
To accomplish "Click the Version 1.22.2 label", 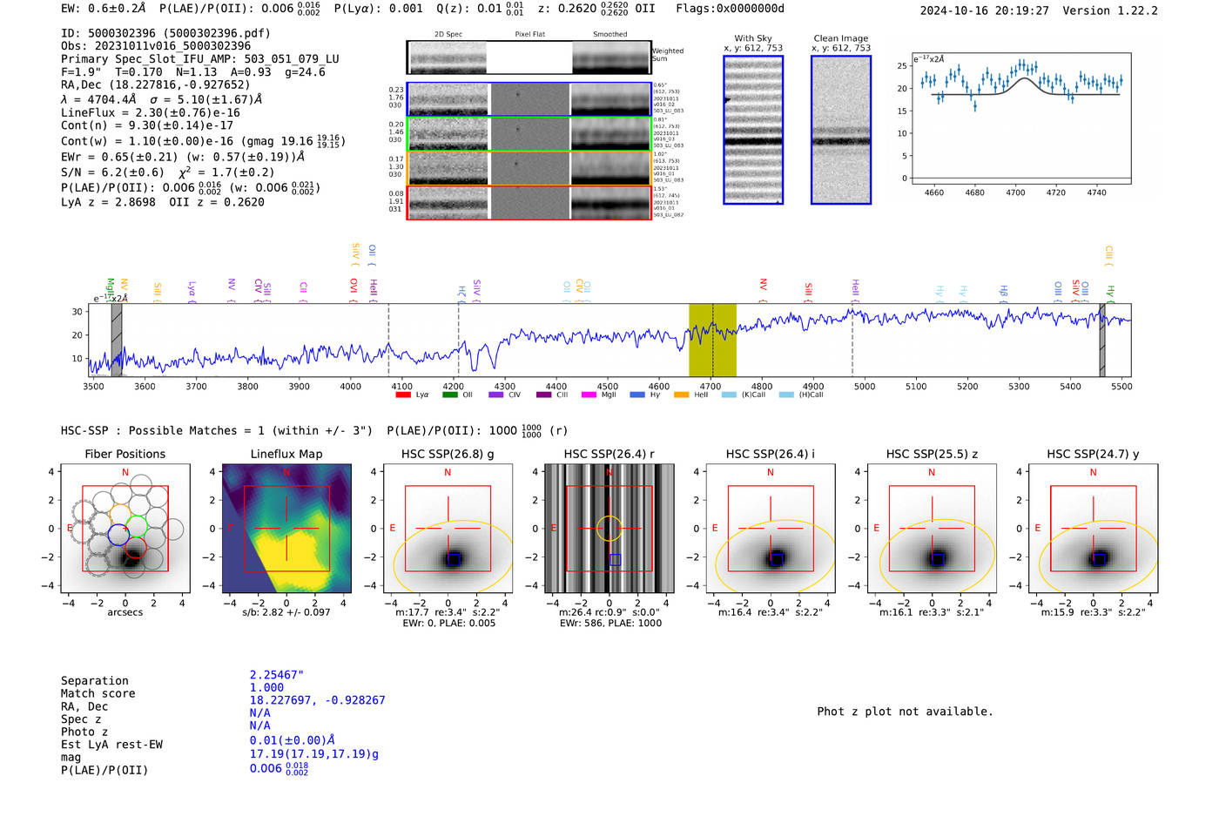I will pyautogui.click(x=1110, y=10).
